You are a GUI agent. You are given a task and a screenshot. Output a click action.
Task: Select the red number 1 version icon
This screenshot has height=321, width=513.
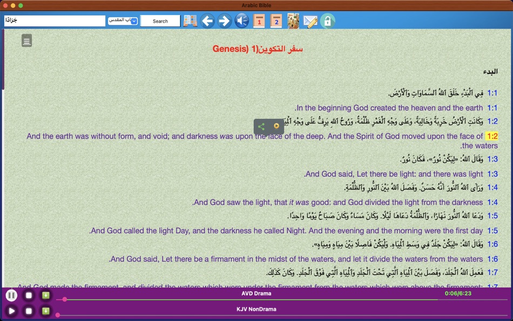click(x=259, y=21)
